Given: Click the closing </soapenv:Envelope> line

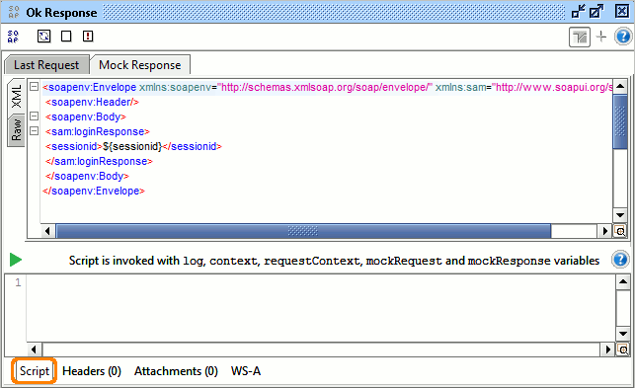Looking at the screenshot, I should [x=94, y=191].
